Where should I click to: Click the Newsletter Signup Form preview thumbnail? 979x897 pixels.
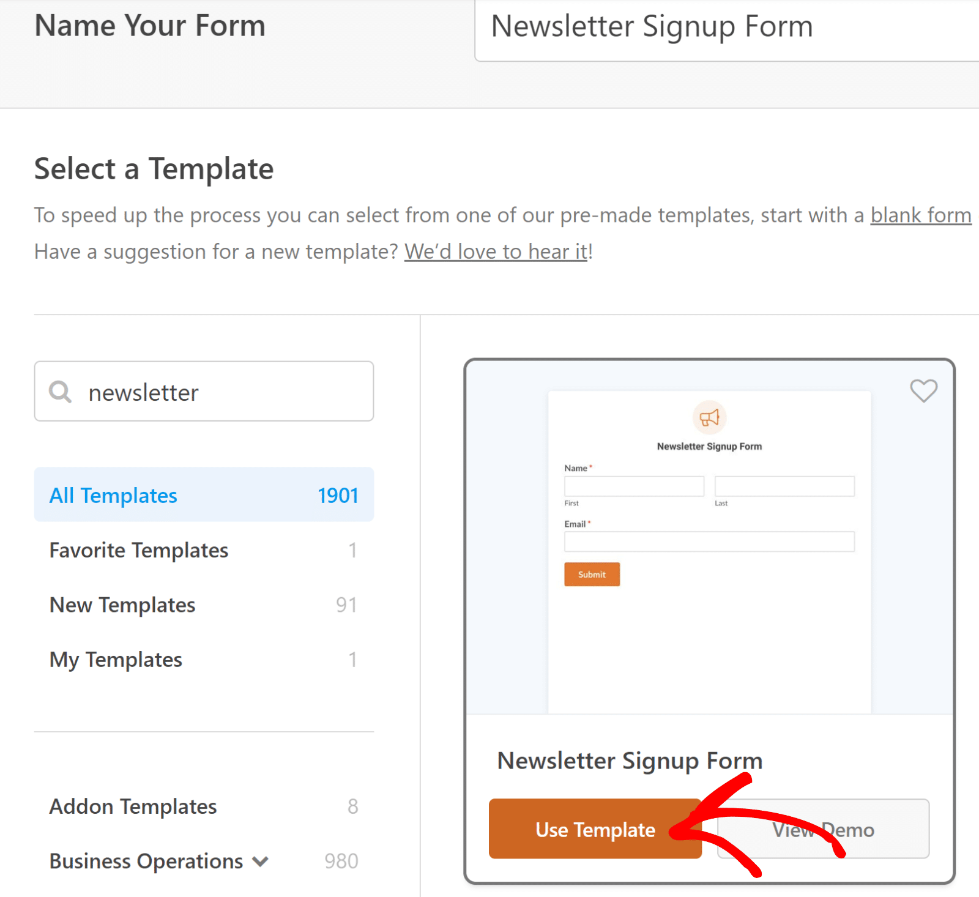click(x=709, y=537)
